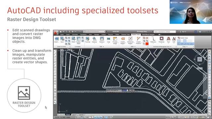Image resolution: width=212 pixels, height=119 pixels.
Task: Click the Enhanced Region tool
Action: click(x=130, y=40)
